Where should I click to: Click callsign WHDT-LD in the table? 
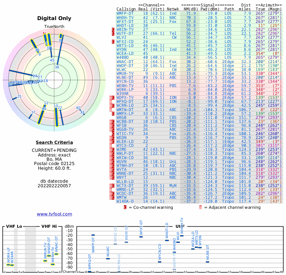click(125, 25)
